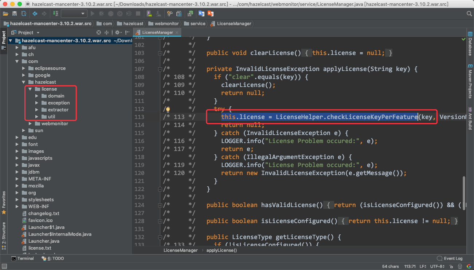Click the Stop square icon
474x270 pixels.
pyautogui.click(x=138, y=13)
